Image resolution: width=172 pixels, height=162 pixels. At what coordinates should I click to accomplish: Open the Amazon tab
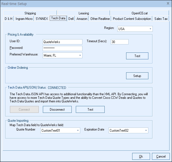82,18
